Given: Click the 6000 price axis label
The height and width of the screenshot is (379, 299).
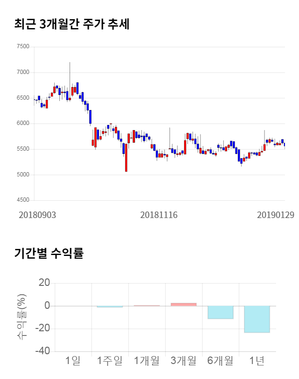Looking at the screenshot, I should click(22, 124).
